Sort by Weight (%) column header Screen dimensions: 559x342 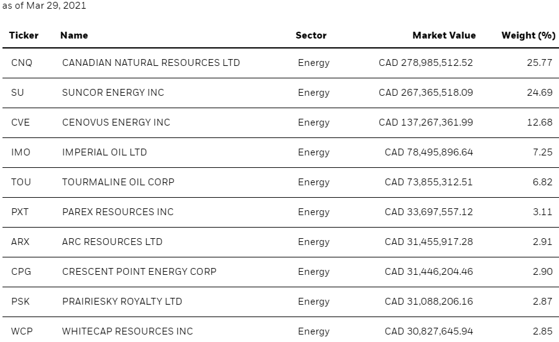click(528, 35)
